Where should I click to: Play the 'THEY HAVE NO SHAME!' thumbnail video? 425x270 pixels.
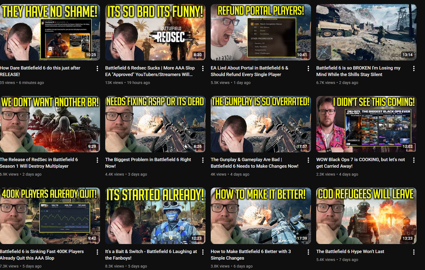point(50,32)
